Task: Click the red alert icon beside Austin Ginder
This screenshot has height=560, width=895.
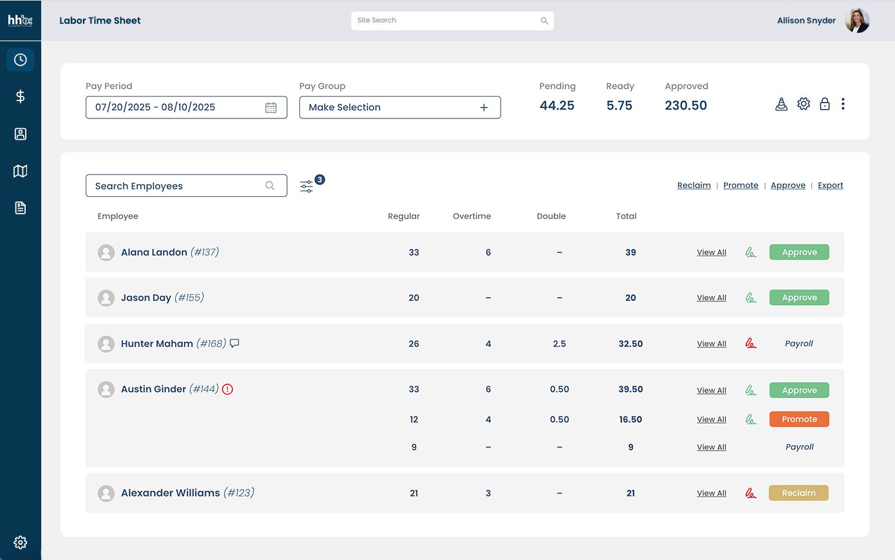Action: tap(228, 389)
